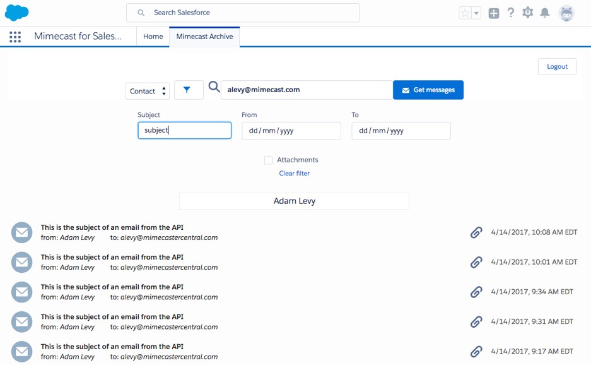Open Salesforce notifications bell
591x365 pixels.
tap(544, 12)
